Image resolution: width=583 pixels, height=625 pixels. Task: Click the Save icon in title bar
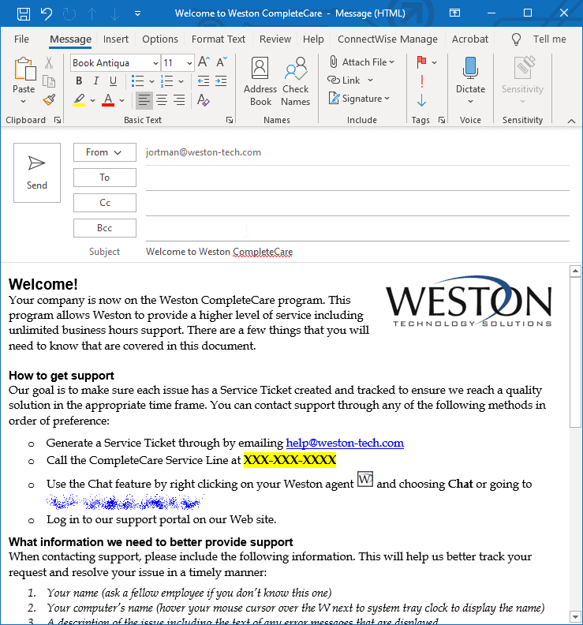24,13
